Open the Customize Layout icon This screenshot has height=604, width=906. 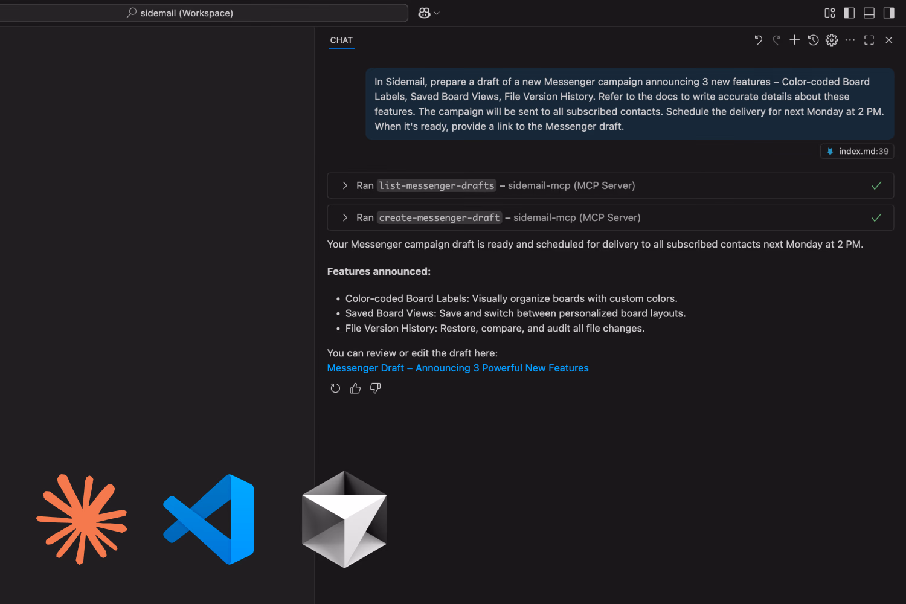click(x=829, y=13)
